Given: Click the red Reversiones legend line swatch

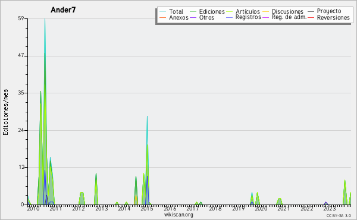Looking at the screenshot, I should click(x=311, y=17).
